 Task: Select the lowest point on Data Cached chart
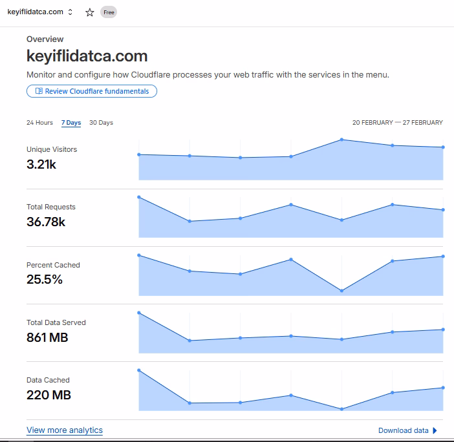pos(341,409)
